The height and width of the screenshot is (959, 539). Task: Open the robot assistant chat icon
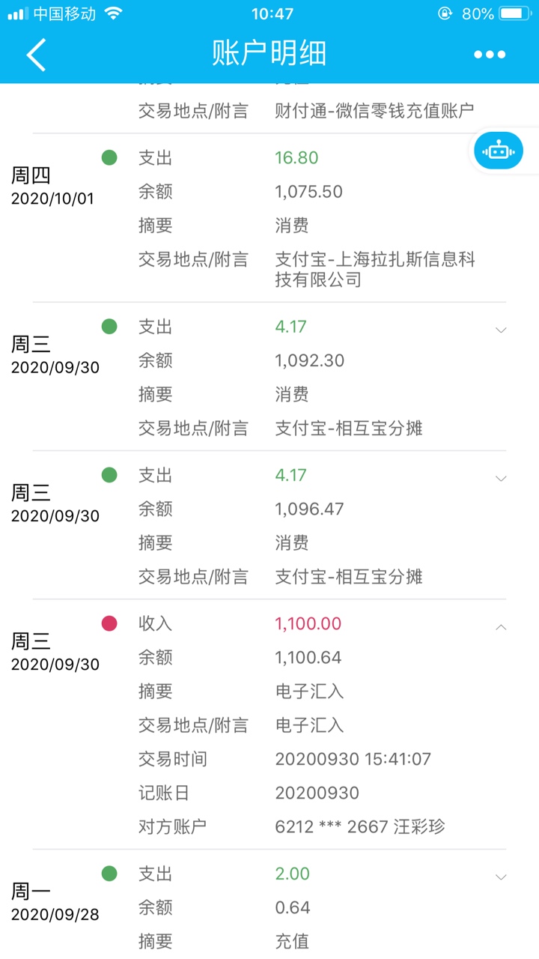[498, 151]
